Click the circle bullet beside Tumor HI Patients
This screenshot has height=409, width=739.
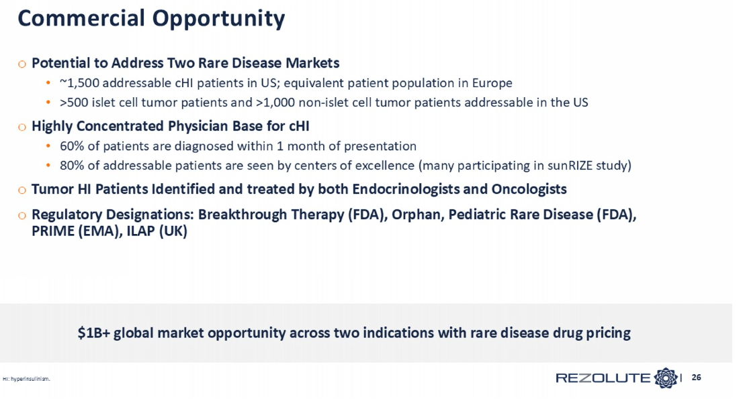click(22, 190)
